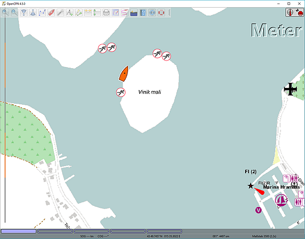Click the Zoom In magnifier tool

(x=5, y=13)
